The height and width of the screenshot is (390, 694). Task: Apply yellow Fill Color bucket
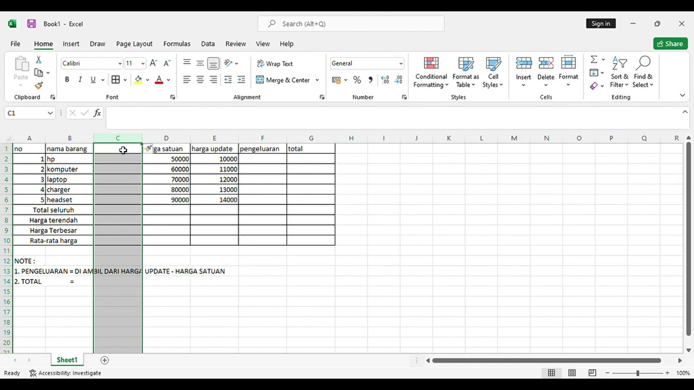click(x=138, y=80)
